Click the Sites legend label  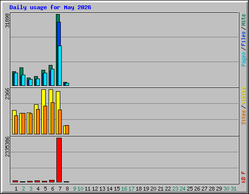pos(243,117)
